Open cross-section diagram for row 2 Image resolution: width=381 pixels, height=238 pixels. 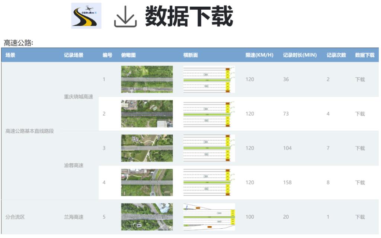(x=209, y=113)
